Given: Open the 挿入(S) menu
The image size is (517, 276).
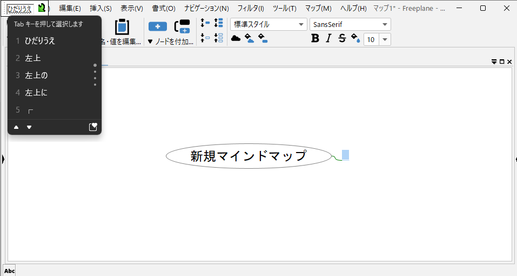Looking at the screenshot, I should (100, 9).
